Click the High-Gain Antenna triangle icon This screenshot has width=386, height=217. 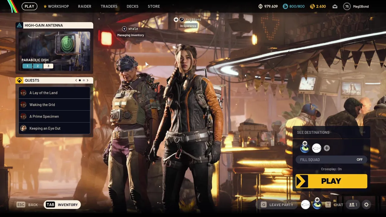click(19, 25)
